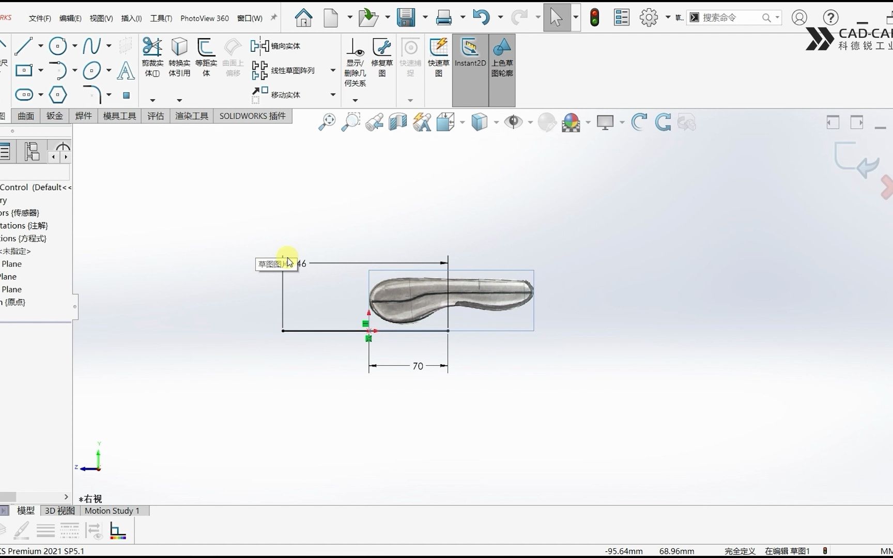Select the Point sketch tool
Viewport: 893px width, 558px height.
click(x=126, y=95)
